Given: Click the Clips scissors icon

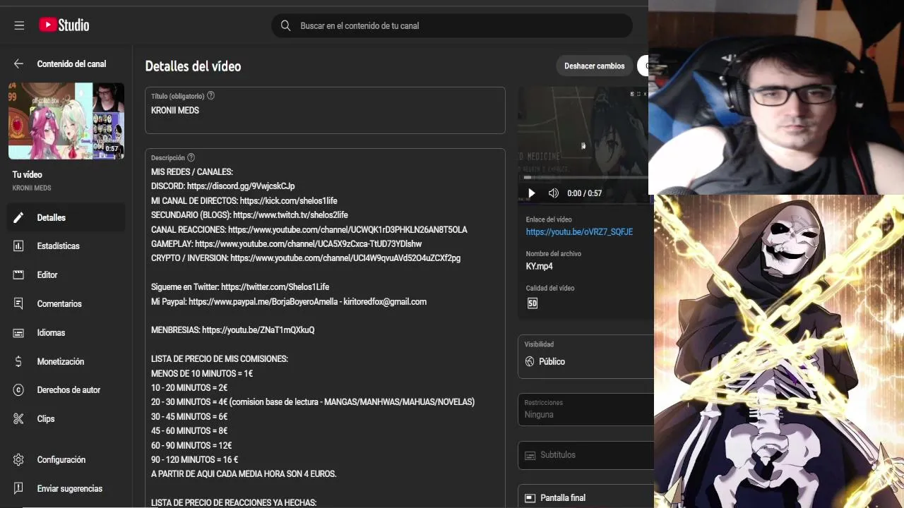Looking at the screenshot, I should 19,418.
